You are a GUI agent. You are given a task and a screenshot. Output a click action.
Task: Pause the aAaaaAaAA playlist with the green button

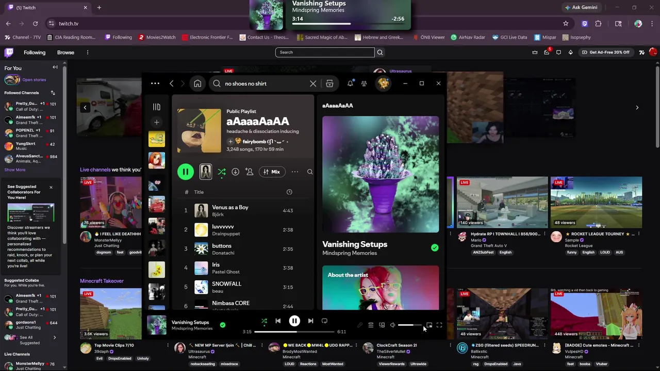pos(186,172)
